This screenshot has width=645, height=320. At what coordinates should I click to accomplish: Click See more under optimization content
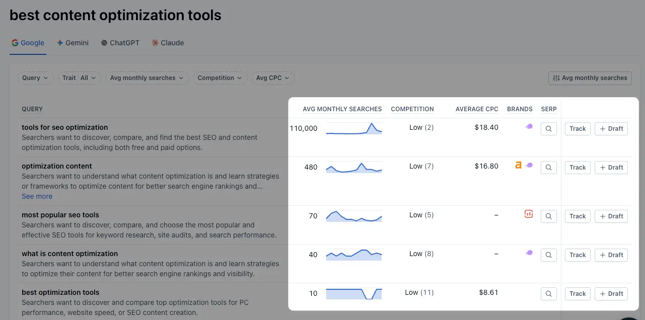tap(37, 196)
